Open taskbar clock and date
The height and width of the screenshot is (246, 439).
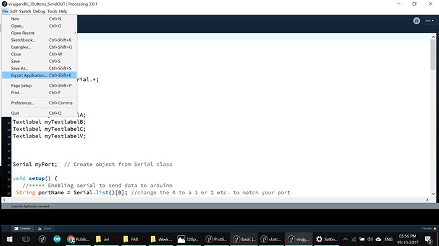(408, 239)
